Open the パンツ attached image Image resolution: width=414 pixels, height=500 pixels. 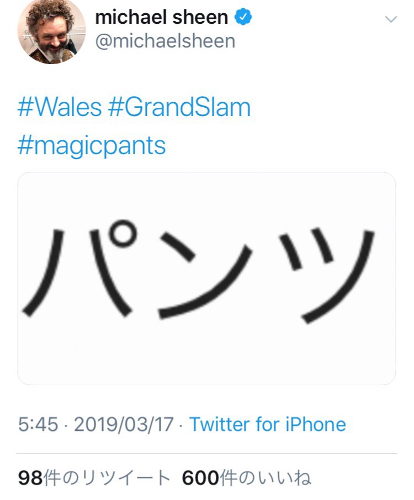click(x=206, y=278)
